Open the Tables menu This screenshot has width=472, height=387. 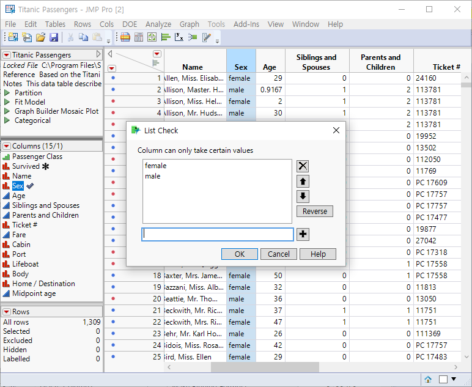[x=55, y=24]
